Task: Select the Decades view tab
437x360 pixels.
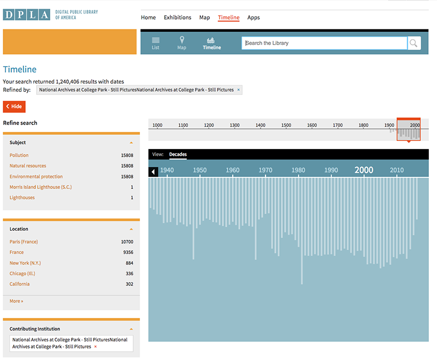Action: click(178, 155)
